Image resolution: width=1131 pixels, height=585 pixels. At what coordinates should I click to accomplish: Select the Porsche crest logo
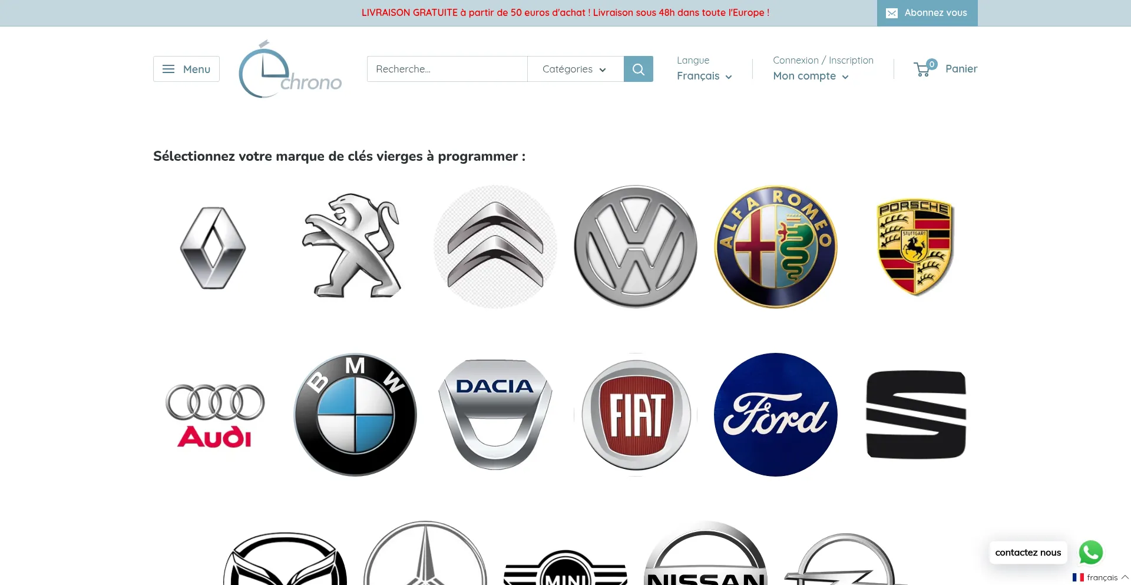(916, 247)
